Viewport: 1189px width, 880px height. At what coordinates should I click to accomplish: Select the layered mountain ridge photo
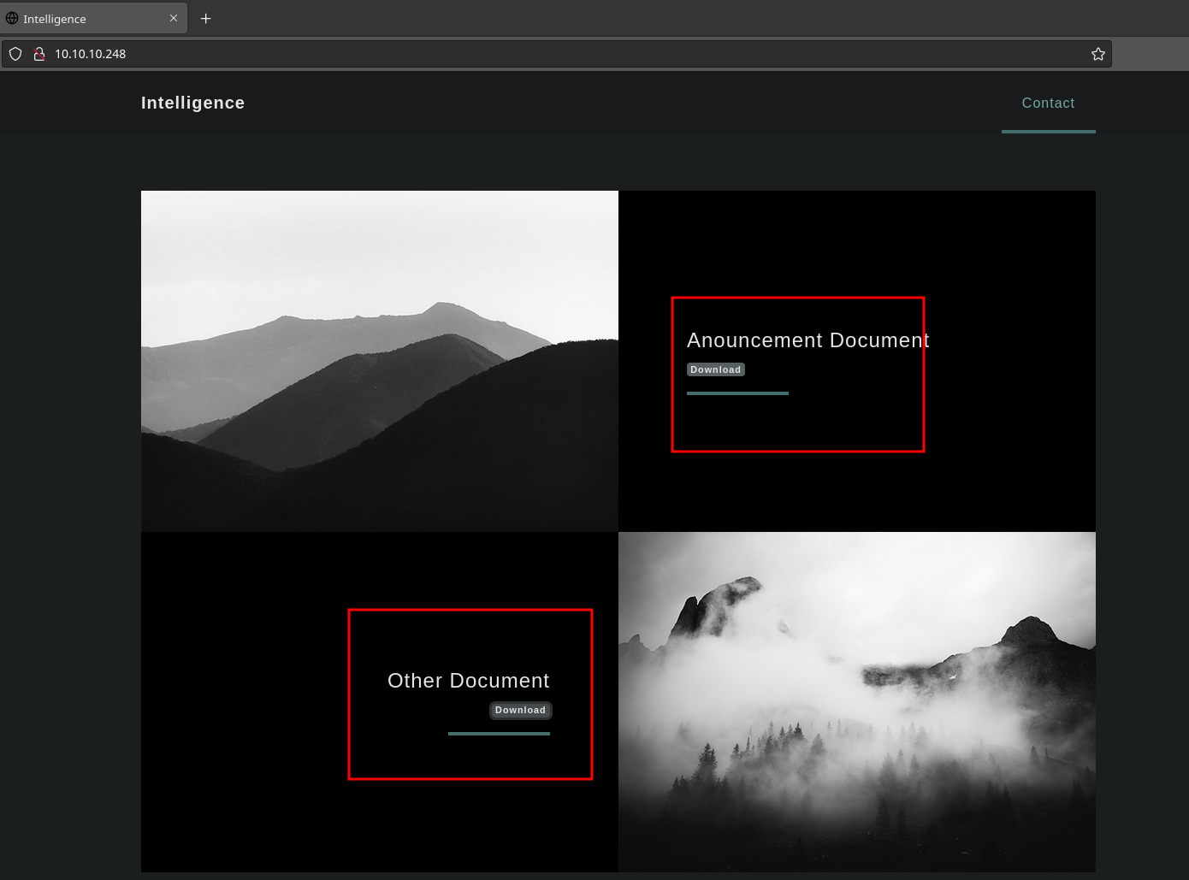(379, 360)
